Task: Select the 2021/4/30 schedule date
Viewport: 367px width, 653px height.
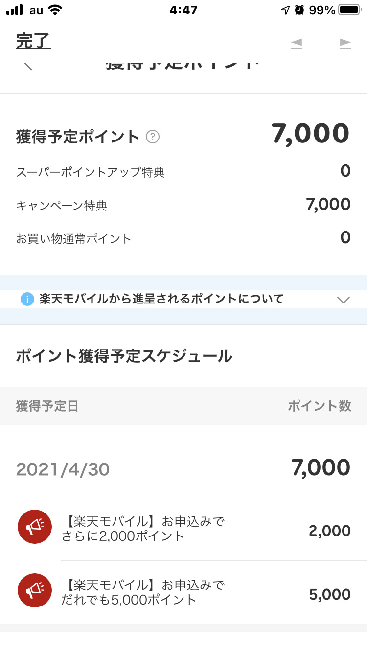Action: (x=63, y=470)
